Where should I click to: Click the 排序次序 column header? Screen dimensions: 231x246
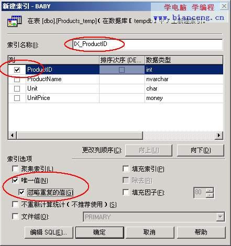click(x=122, y=60)
